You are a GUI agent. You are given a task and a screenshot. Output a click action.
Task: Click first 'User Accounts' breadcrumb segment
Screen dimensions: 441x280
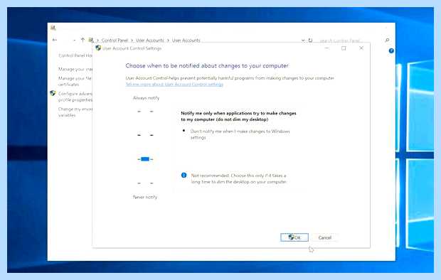pos(150,41)
